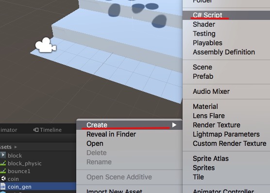270x193 pixels.
Task: Expand the Create submenu arrow
Action: 174,125
